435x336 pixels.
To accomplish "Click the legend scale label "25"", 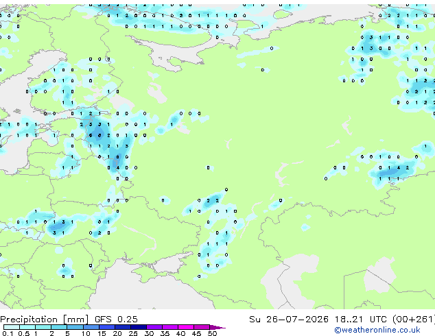I will click(133, 333).
